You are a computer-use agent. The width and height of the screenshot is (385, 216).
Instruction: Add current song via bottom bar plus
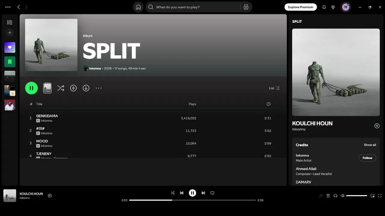pos(50,196)
